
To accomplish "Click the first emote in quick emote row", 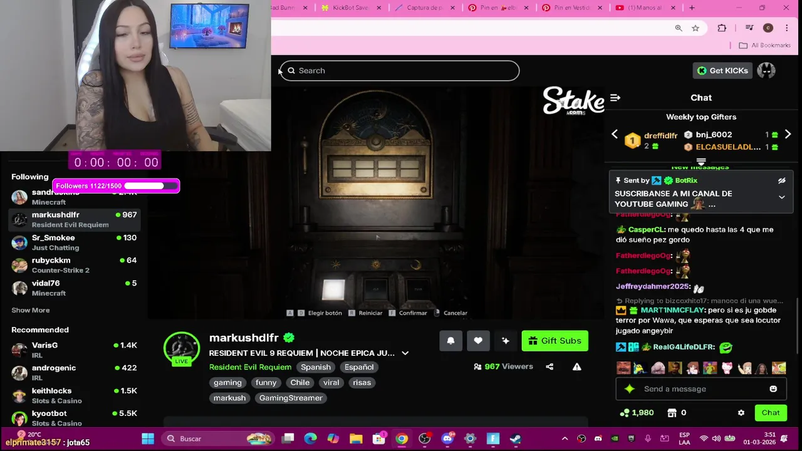I will pyautogui.click(x=623, y=368).
